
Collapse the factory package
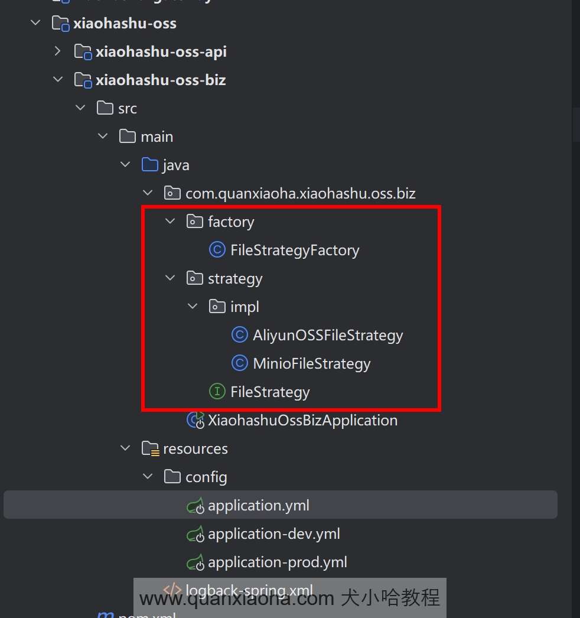(170, 222)
